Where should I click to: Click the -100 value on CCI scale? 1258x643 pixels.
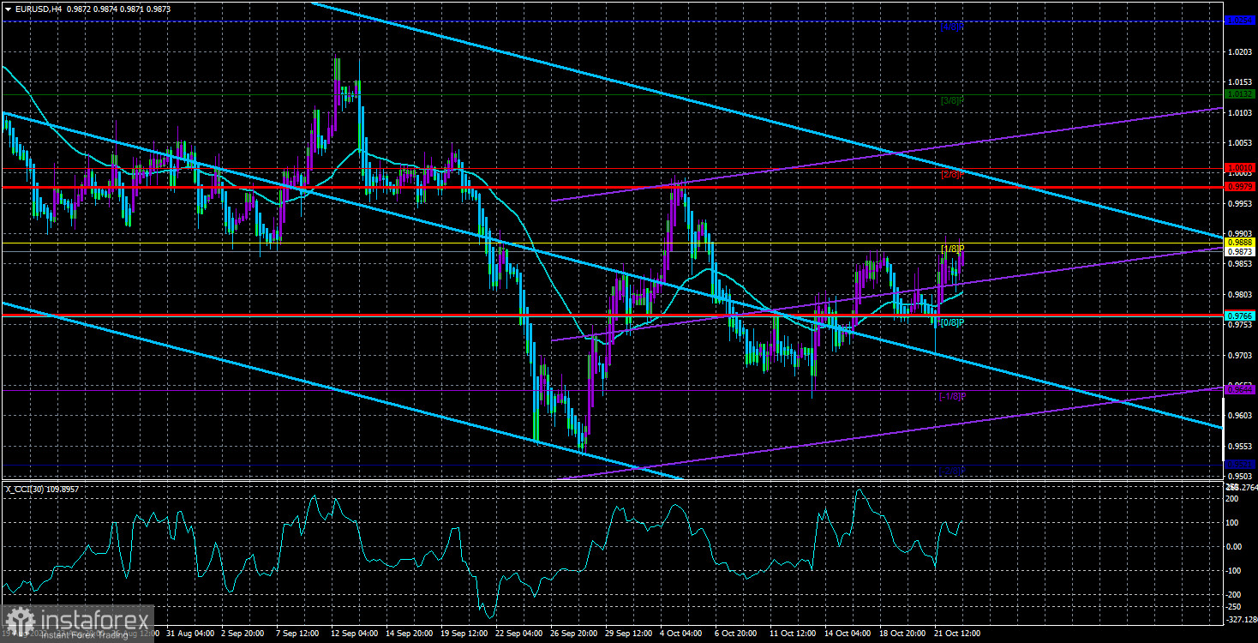1233,570
